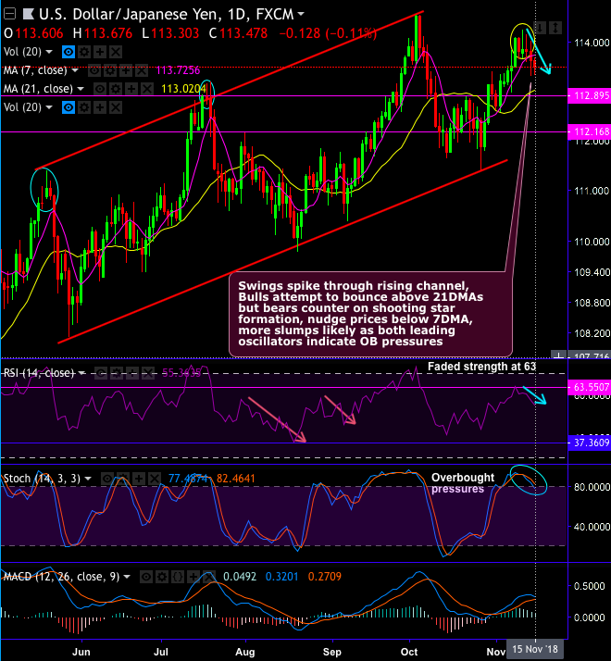Expand the MACD (12, 26, close, 9) dropdown arrow
The image size is (611, 661).
[127, 577]
